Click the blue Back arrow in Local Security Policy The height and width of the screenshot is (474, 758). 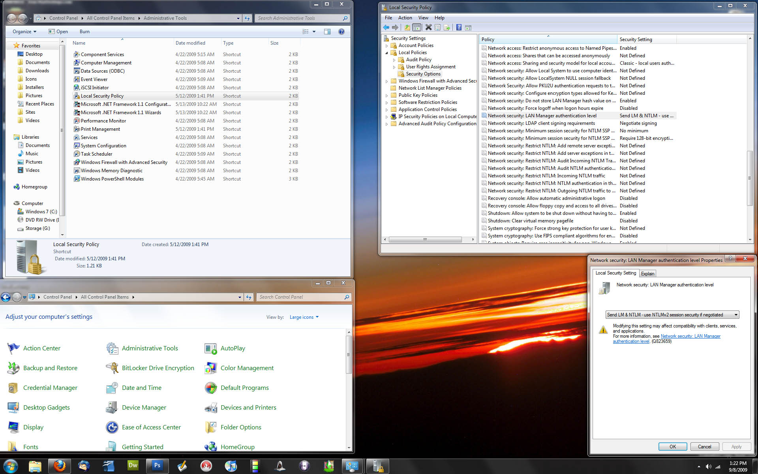click(x=386, y=28)
